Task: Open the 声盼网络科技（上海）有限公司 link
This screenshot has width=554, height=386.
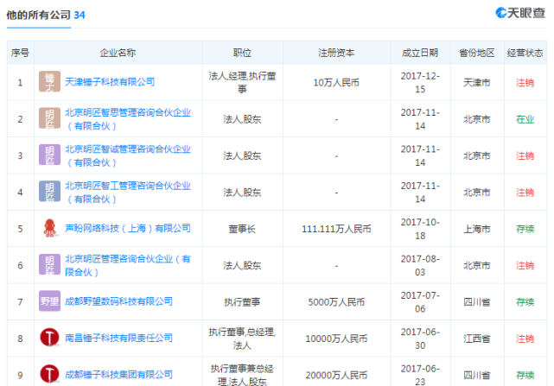Action: coord(128,228)
